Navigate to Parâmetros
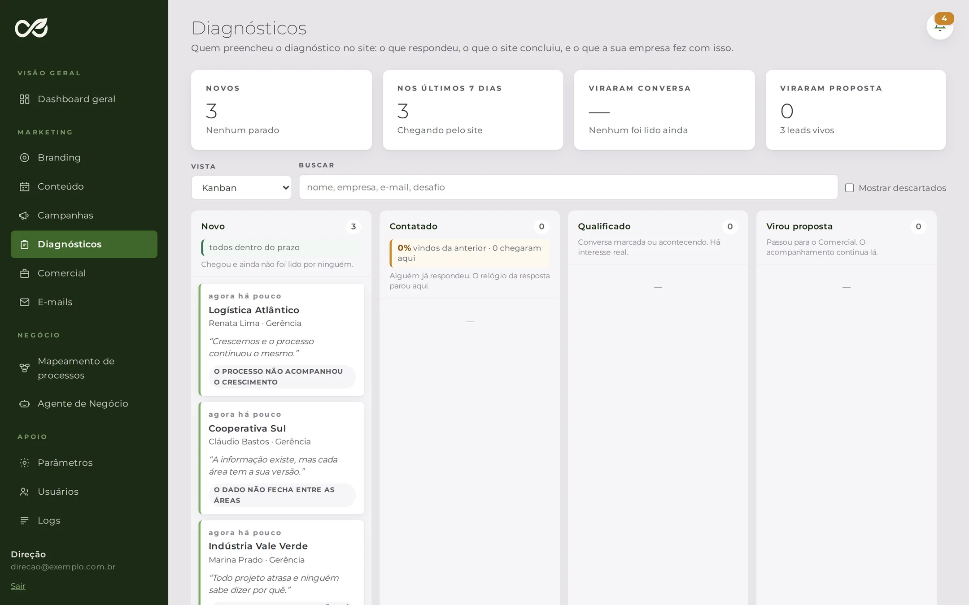 [84, 463]
